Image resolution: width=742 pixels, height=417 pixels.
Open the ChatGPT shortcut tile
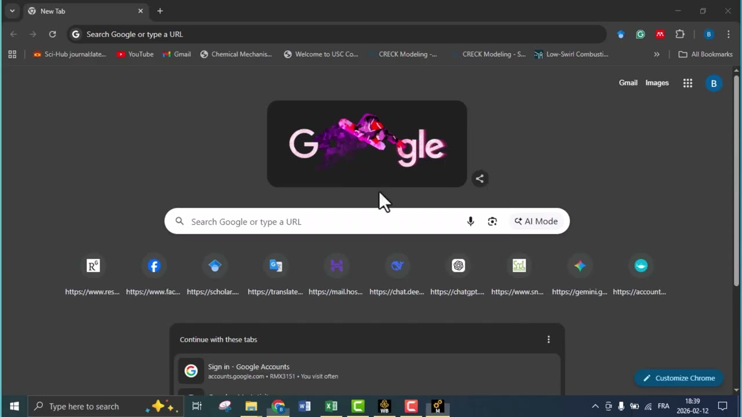point(458,275)
